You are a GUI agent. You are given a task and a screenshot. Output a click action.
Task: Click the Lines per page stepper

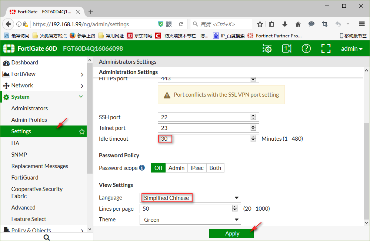coord(234,208)
